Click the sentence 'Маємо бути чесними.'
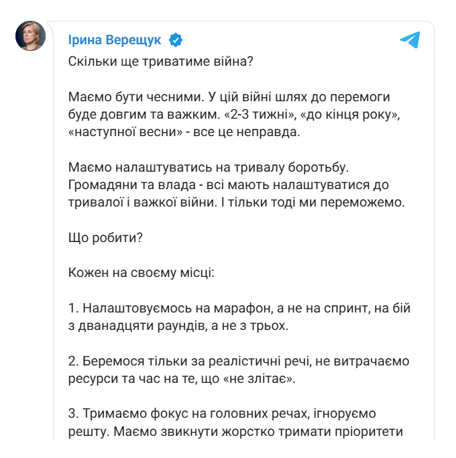The height and width of the screenshot is (458, 456). (x=136, y=97)
